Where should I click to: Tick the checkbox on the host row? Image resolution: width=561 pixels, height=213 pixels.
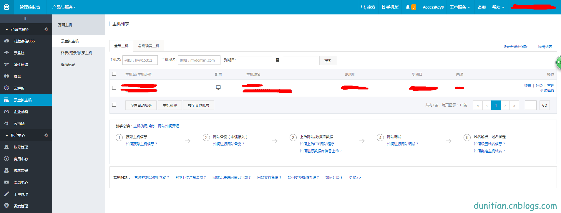pyautogui.click(x=114, y=87)
